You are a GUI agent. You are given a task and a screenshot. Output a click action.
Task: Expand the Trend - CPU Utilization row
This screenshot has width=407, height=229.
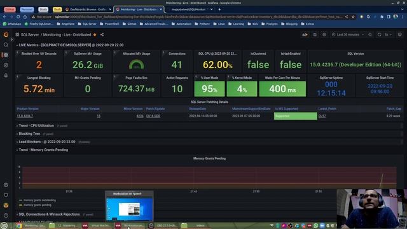coord(36,126)
